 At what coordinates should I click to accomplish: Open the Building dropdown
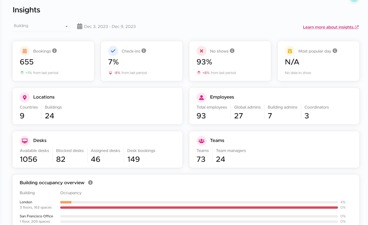[x=42, y=26]
